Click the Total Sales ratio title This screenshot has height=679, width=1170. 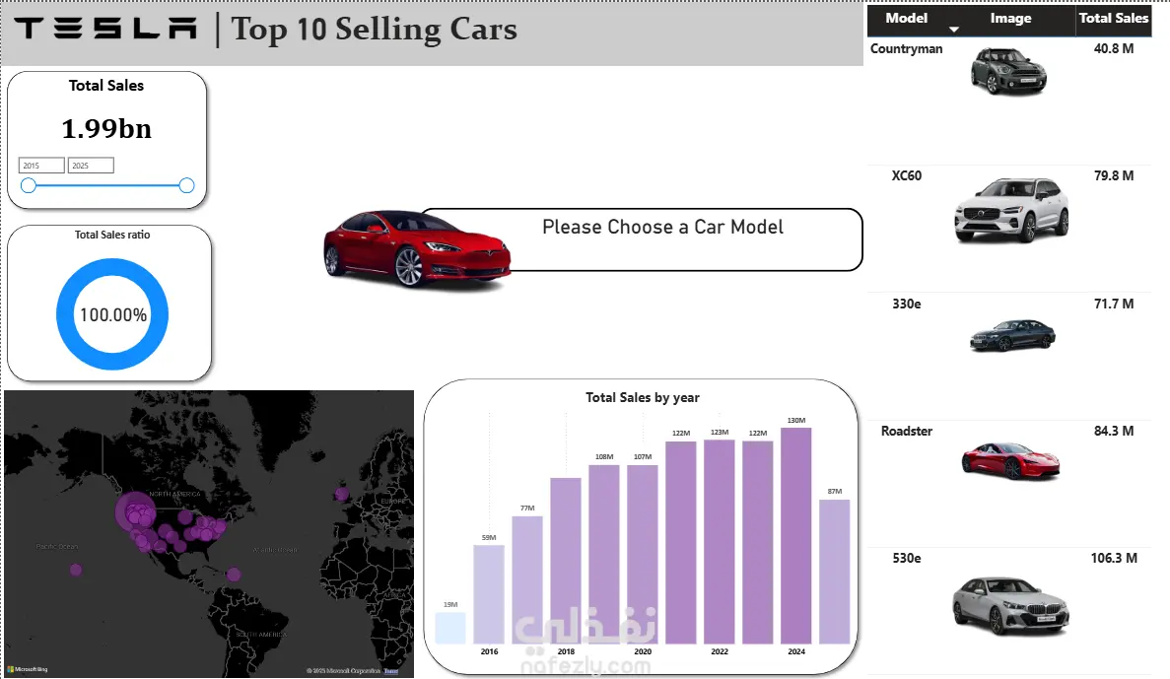pos(112,235)
